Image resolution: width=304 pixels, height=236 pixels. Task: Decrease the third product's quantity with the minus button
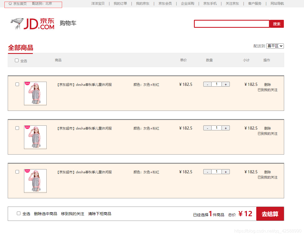pos(207,172)
